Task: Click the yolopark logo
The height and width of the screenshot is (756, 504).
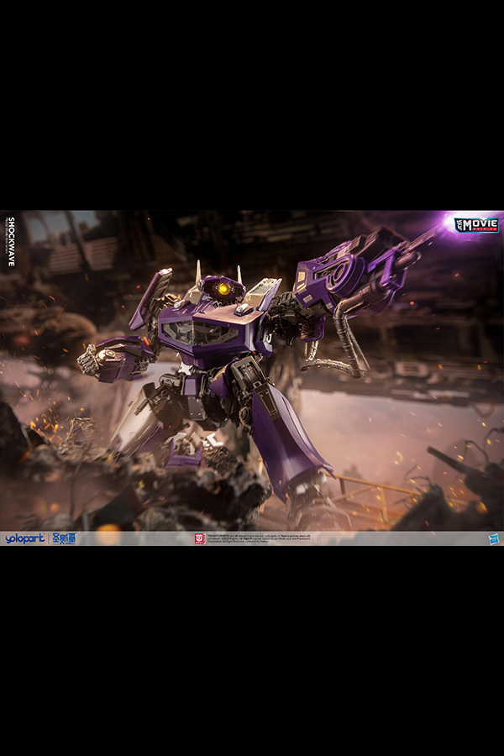Action: (24, 538)
